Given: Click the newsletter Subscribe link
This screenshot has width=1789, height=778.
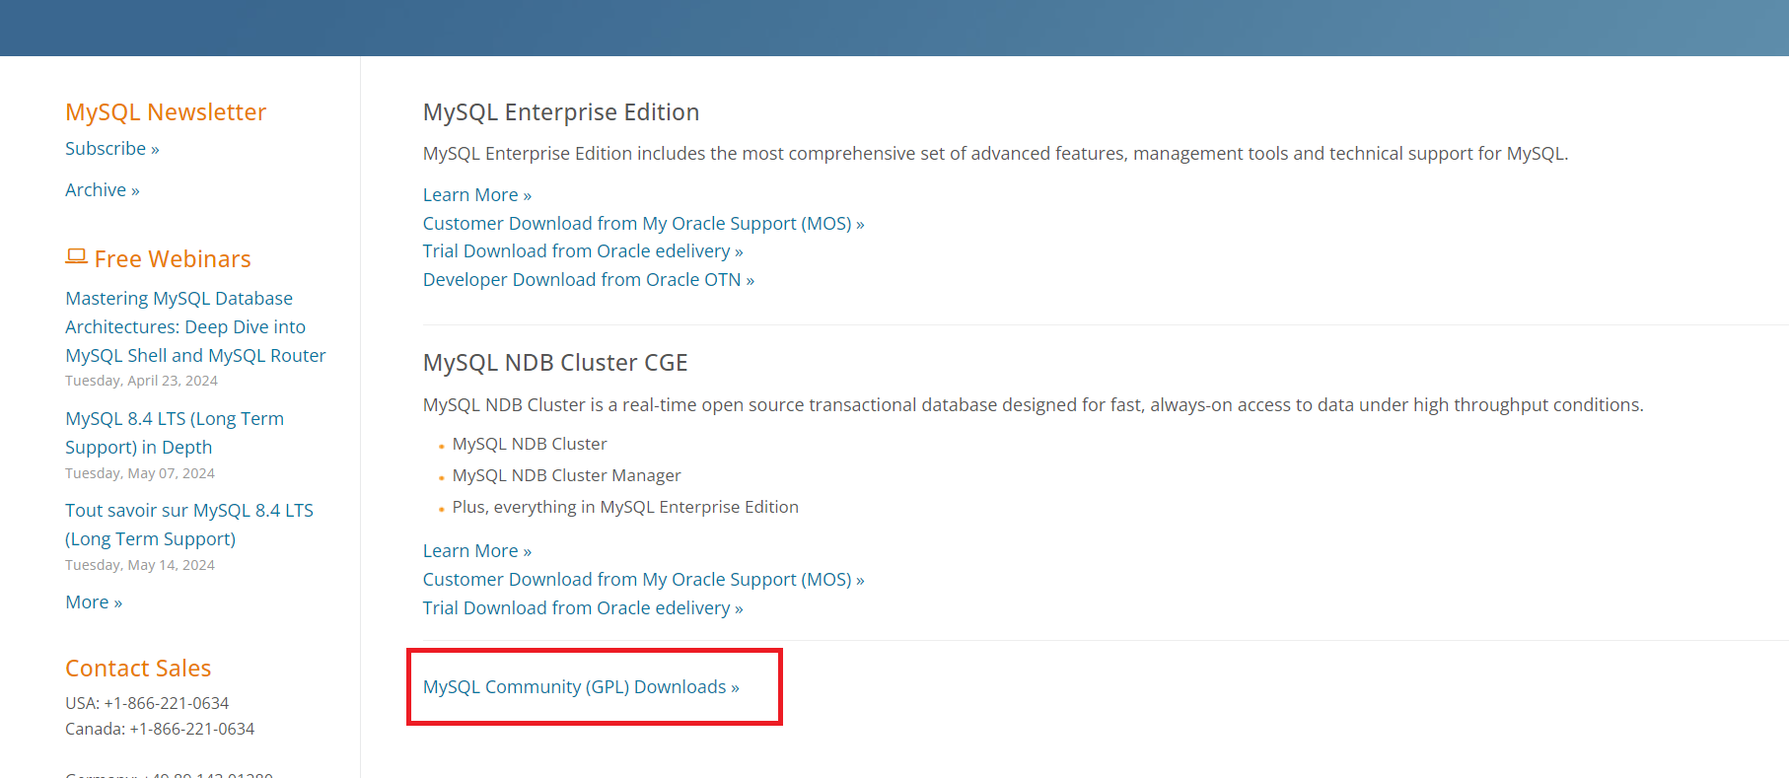Looking at the screenshot, I should [112, 149].
